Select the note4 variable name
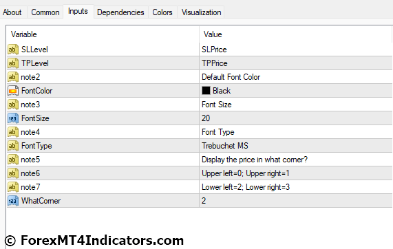 (30, 132)
